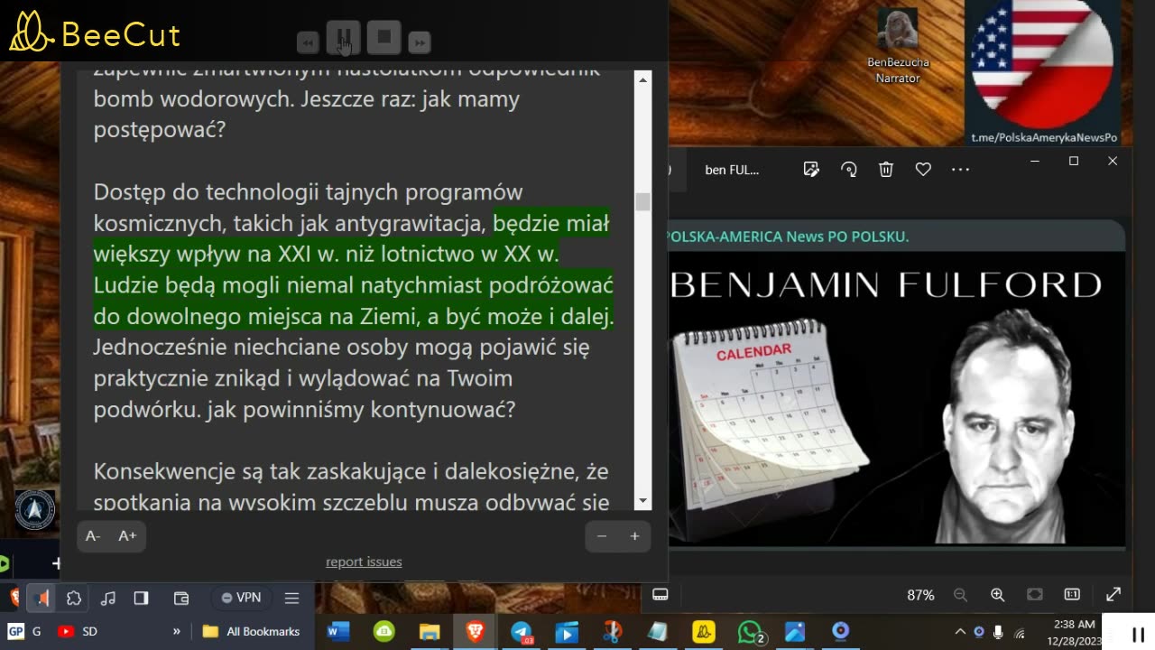Open the SD YouTube bookmark
The image size is (1155, 650).
[x=78, y=631]
